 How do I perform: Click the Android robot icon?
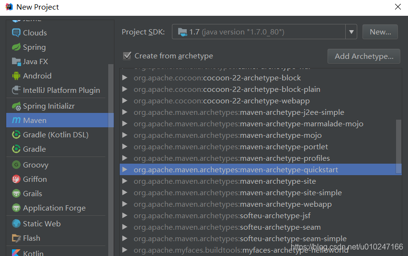pyautogui.click(x=16, y=76)
